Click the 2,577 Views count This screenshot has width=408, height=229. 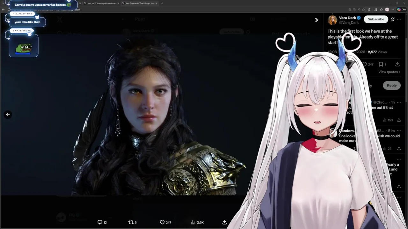click(377, 52)
